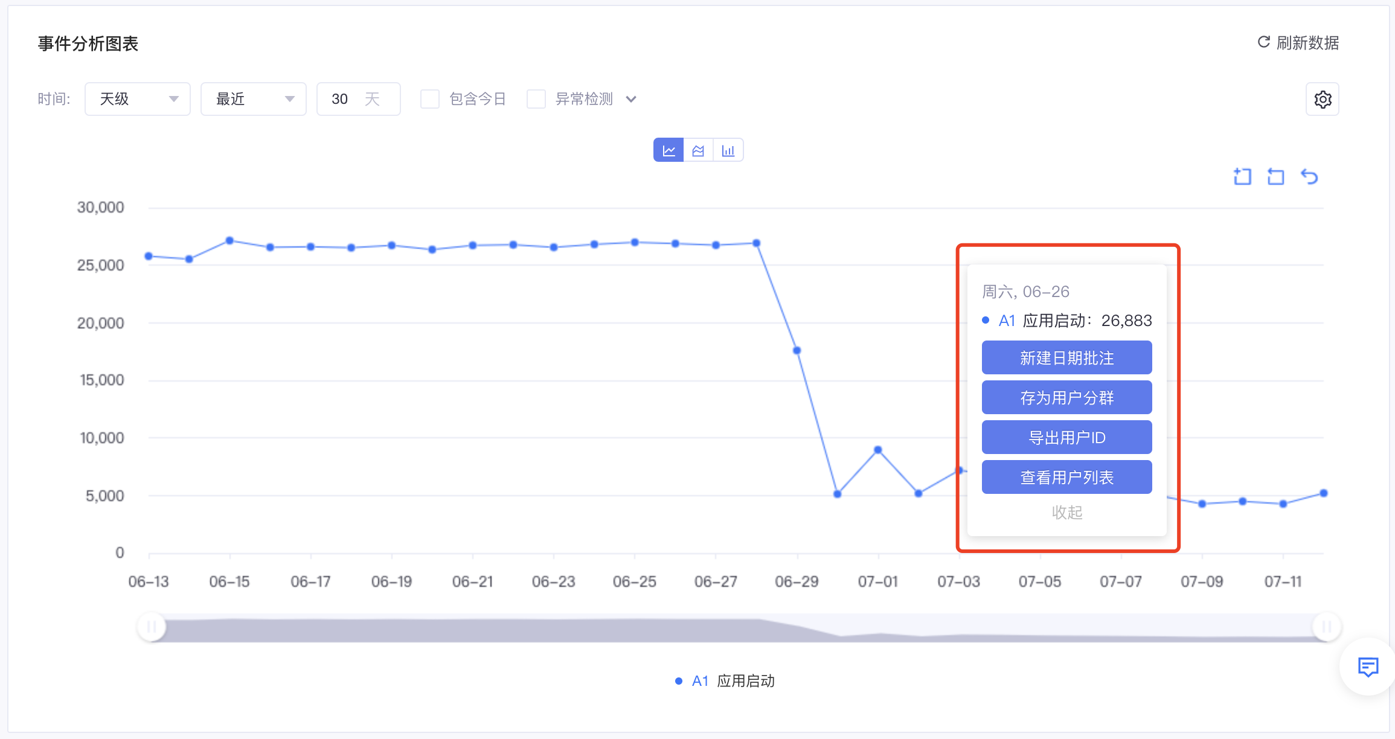Click 存为用户分群 button

click(x=1067, y=398)
